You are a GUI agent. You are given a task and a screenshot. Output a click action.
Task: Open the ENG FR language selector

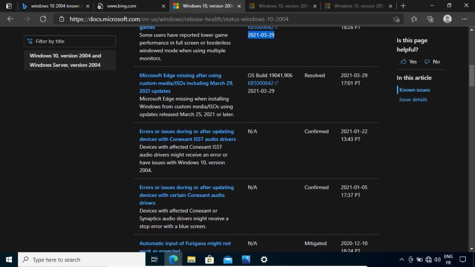click(x=448, y=259)
